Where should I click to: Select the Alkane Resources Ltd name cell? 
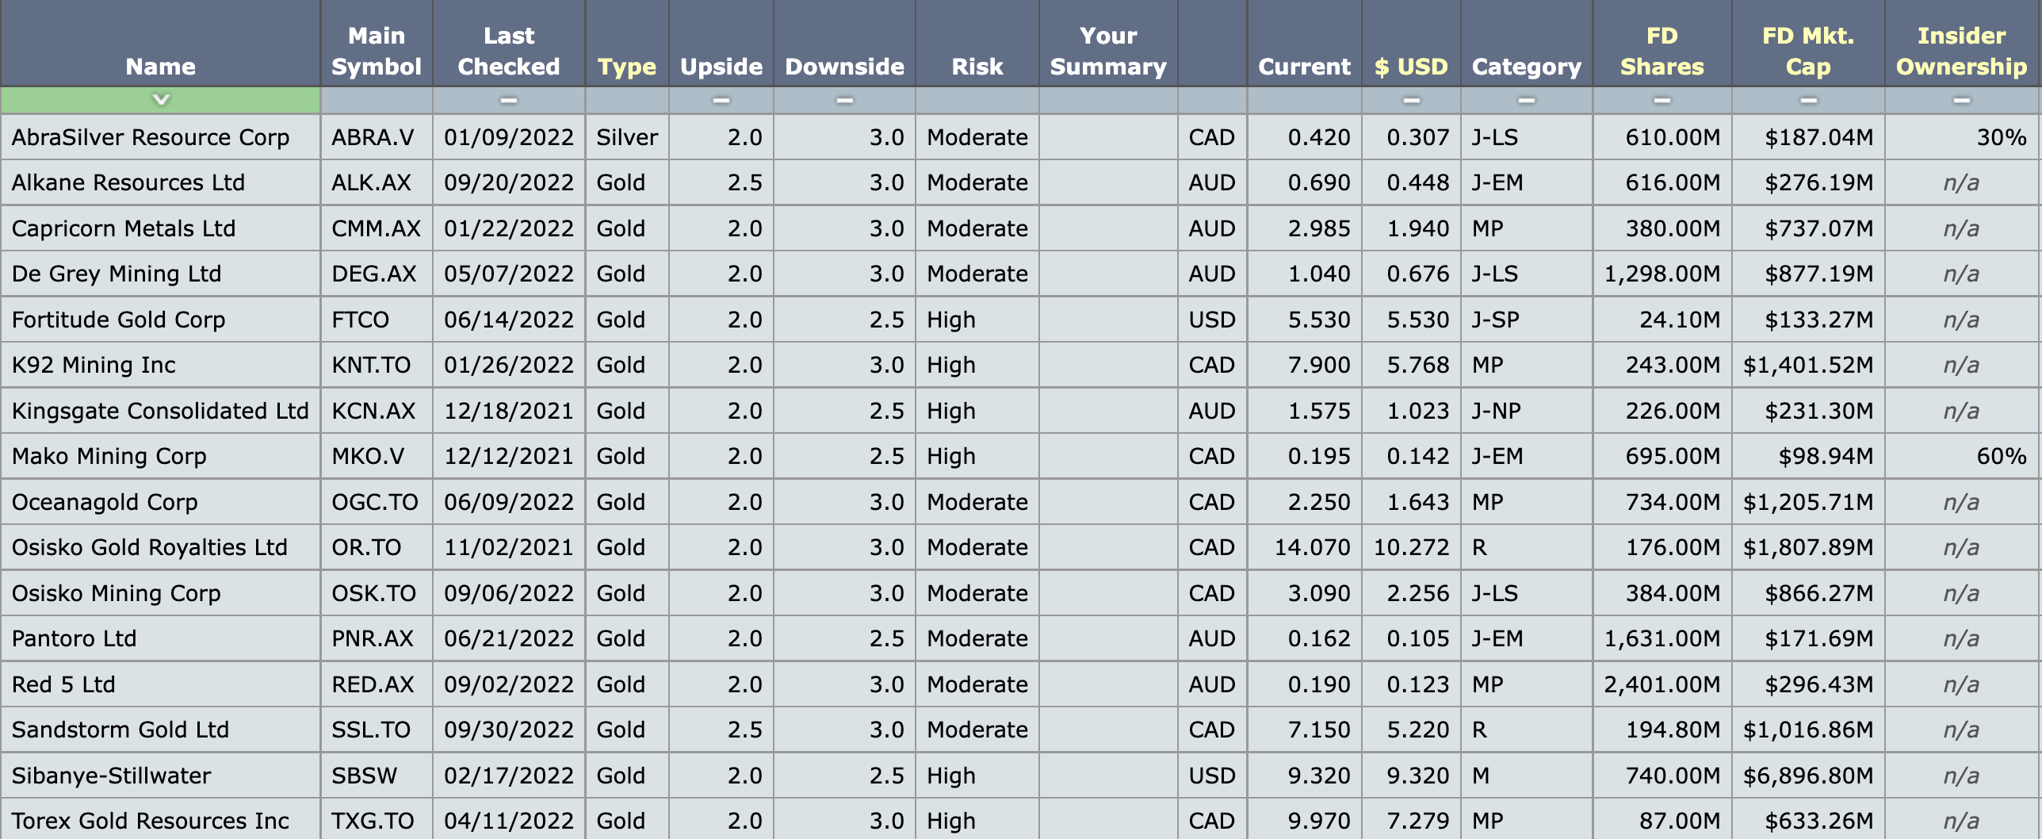[x=161, y=182]
